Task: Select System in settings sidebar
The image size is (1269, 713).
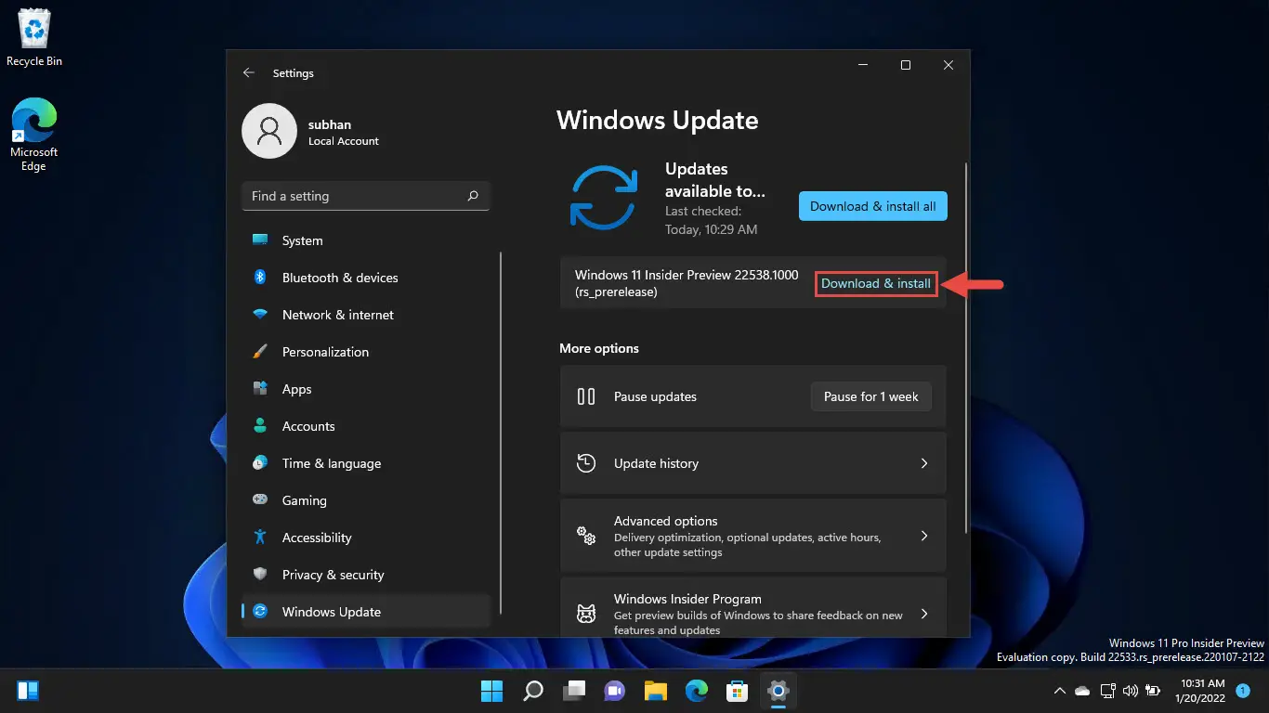Action: [x=366, y=240]
